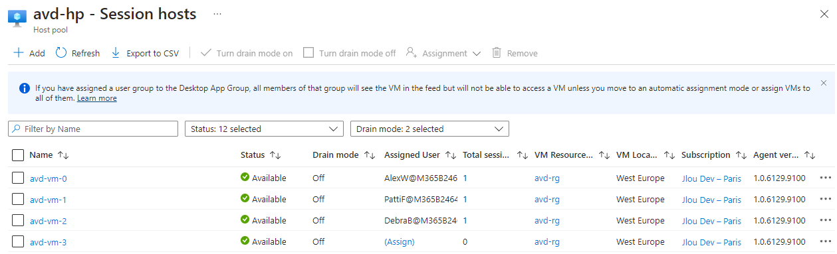Sort by the Drain mode column arrows
Screen dimensions: 837x254
pos(370,155)
